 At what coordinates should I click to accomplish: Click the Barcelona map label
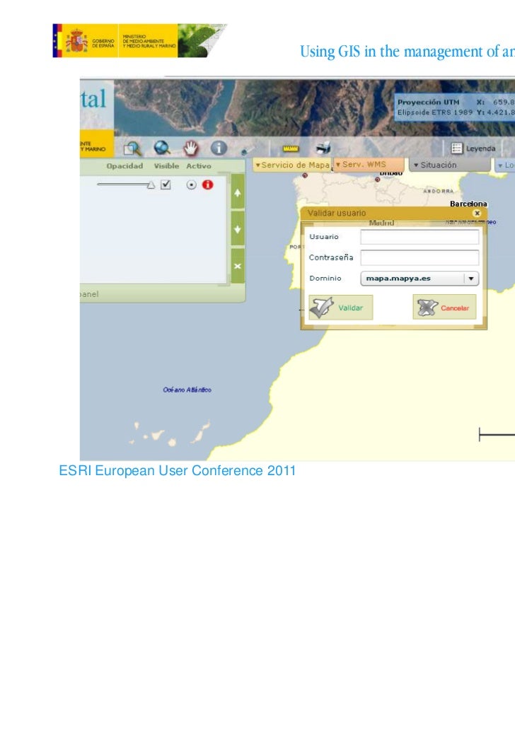pos(468,204)
